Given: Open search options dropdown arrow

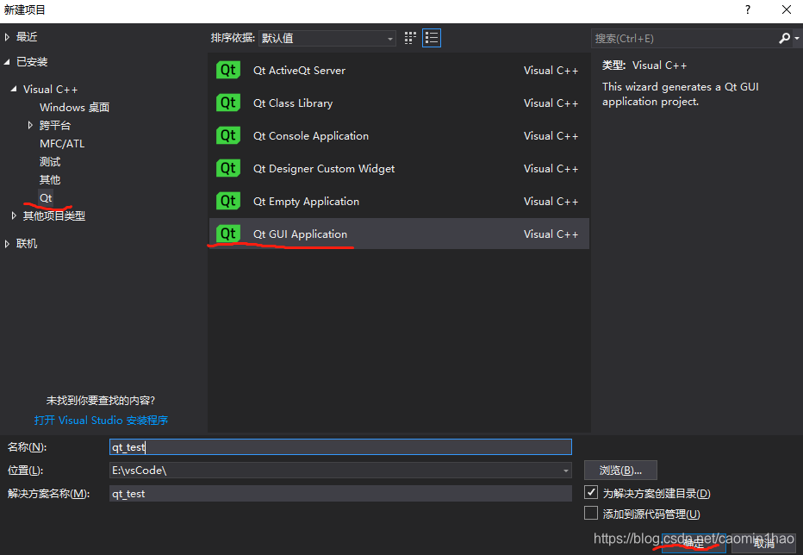Looking at the screenshot, I should tap(797, 39).
